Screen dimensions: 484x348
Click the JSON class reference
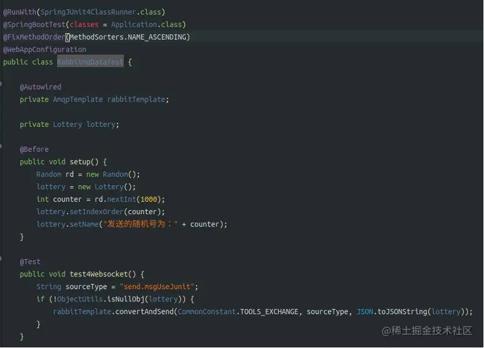[365, 312]
